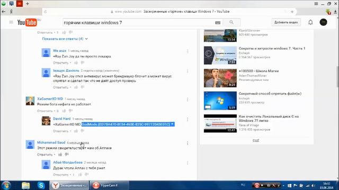Open options menu for Іващук Даніель comment
The image size is (339, 190).
[188, 71]
